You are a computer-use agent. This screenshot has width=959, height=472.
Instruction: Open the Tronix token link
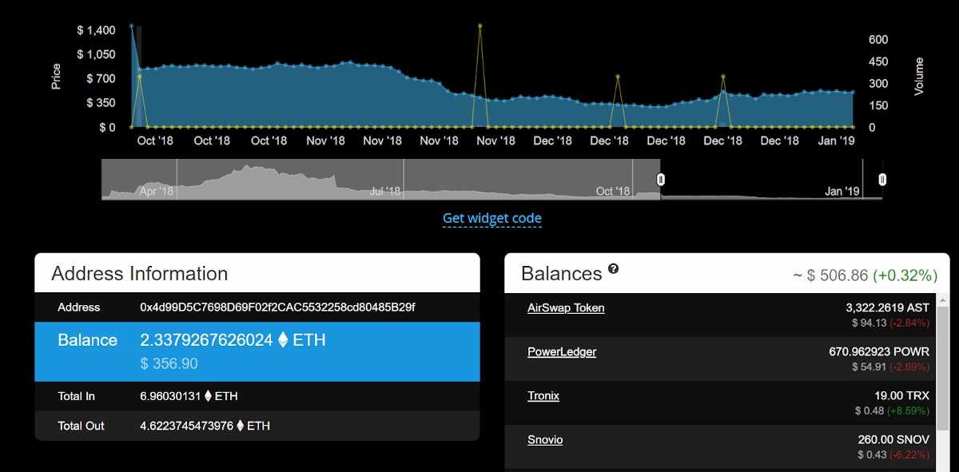(543, 395)
